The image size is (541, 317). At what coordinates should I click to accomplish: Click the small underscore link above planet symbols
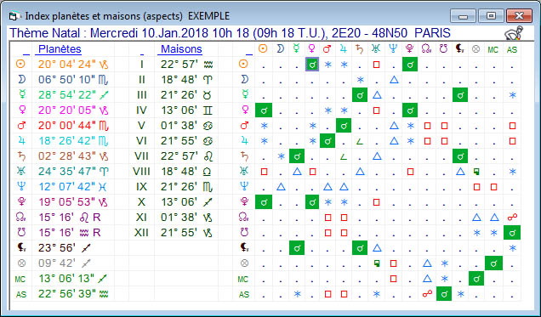(x=26, y=54)
